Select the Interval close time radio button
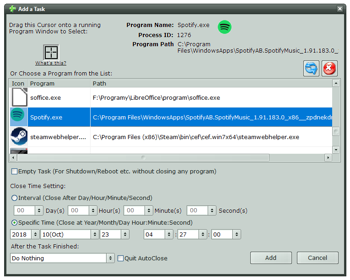The width and height of the screenshot is (350, 280). [14, 198]
